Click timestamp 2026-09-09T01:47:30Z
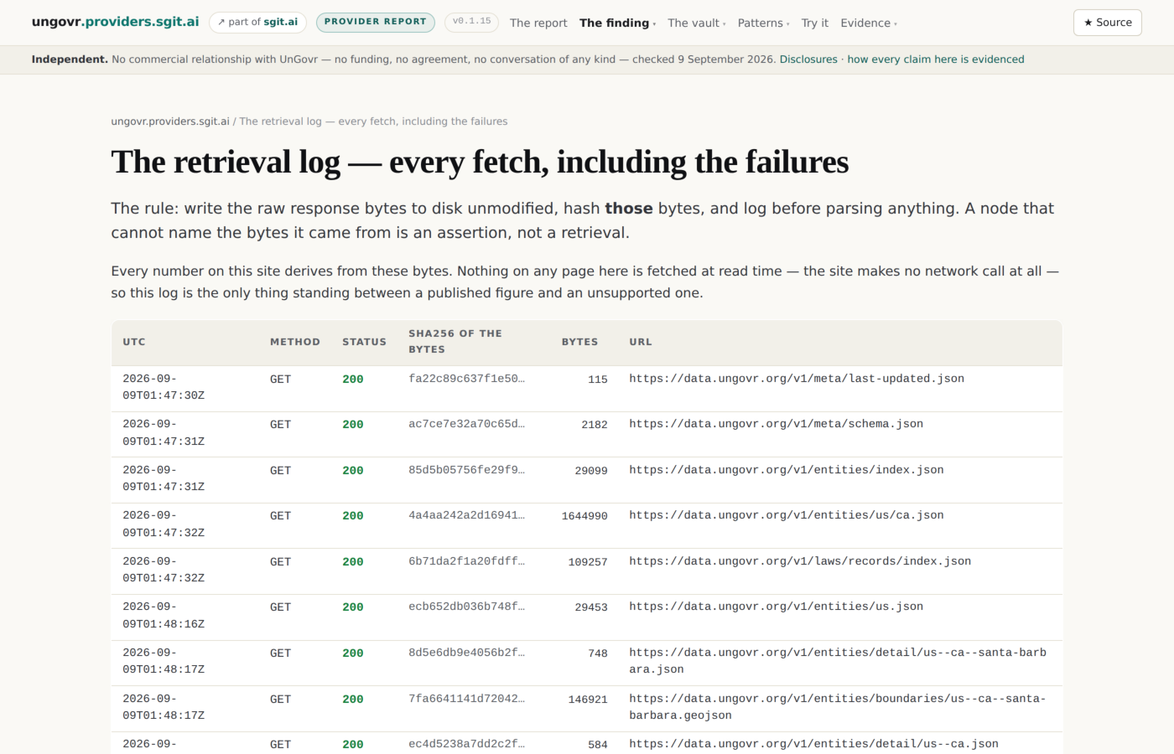This screenshot has height=754, width=1174. 164,387
